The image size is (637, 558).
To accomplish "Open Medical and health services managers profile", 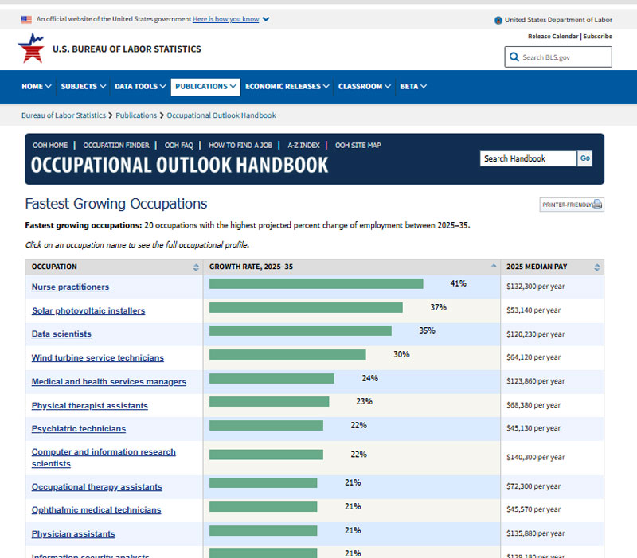I will 109,382.
